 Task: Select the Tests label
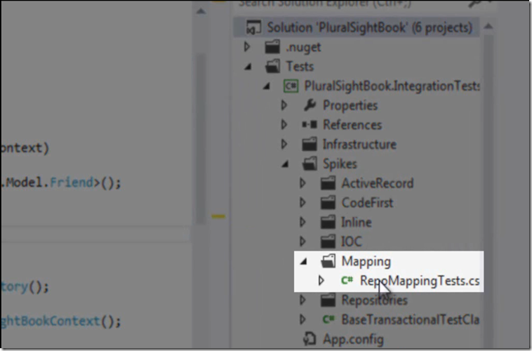300,66
